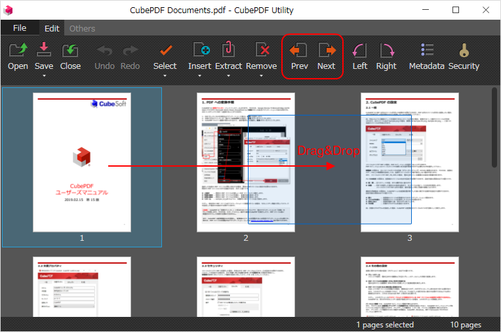Click the "1 pages selected" status text

(x=385, y=325)
